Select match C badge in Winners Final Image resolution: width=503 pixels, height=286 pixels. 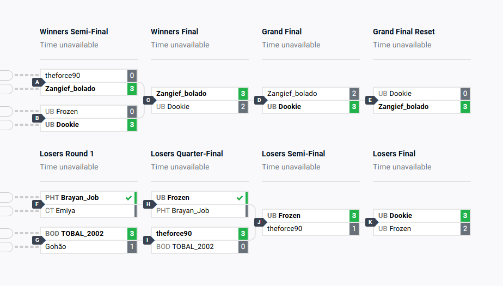[x=149, y=100]
